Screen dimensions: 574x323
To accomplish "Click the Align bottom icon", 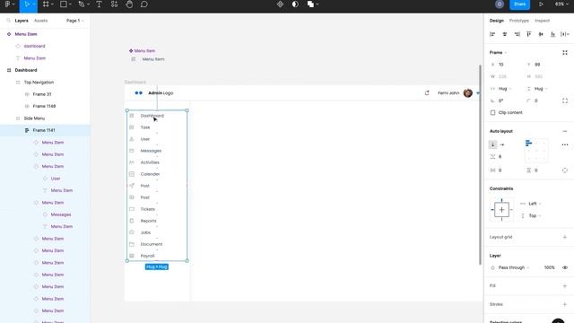I will point(552,34).
